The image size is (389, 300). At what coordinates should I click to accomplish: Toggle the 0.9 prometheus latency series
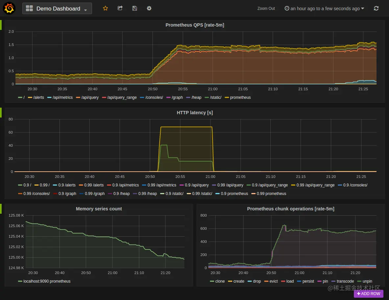pyautogui.click(x=235, y=193)
